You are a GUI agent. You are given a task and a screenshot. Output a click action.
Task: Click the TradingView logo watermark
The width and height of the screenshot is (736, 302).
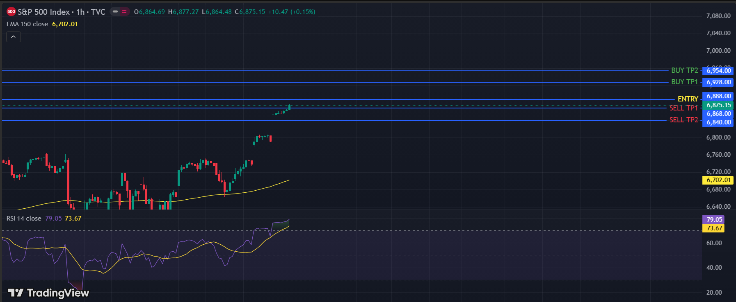(49, 293)
